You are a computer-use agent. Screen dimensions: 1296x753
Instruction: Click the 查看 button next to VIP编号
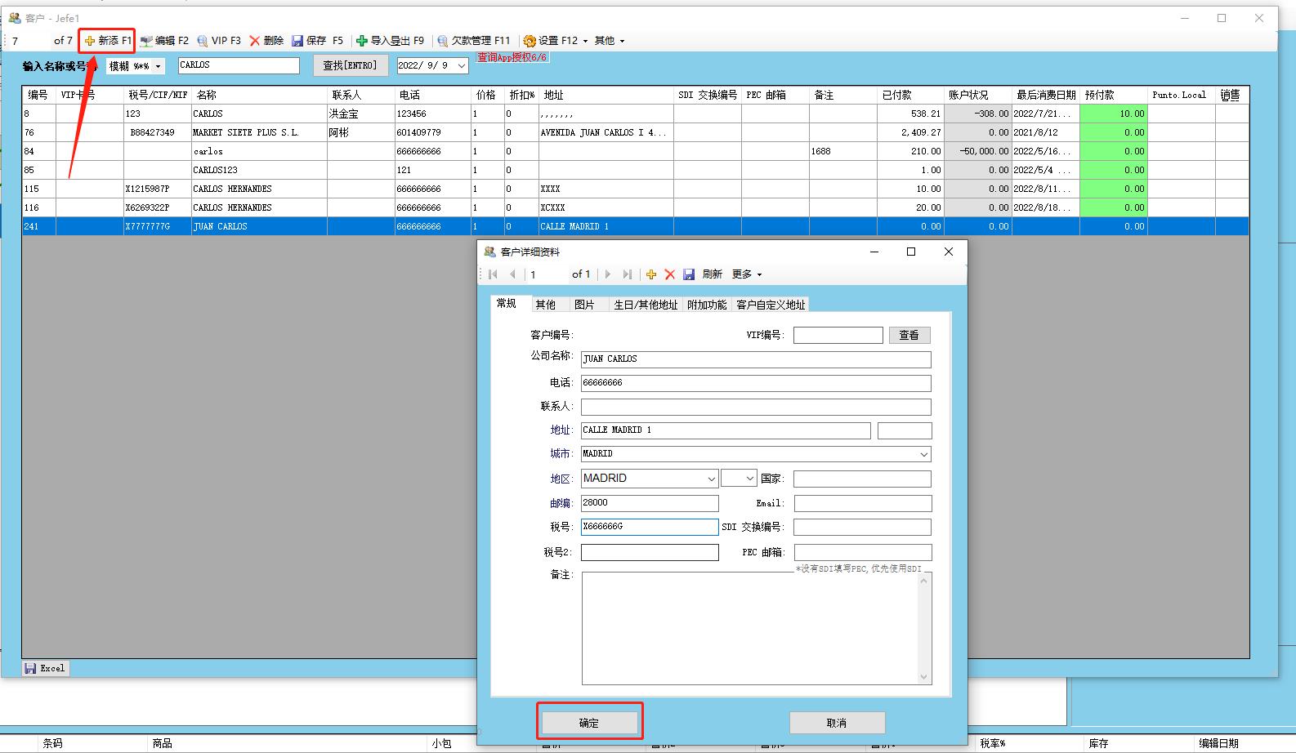tap(909, 335)
